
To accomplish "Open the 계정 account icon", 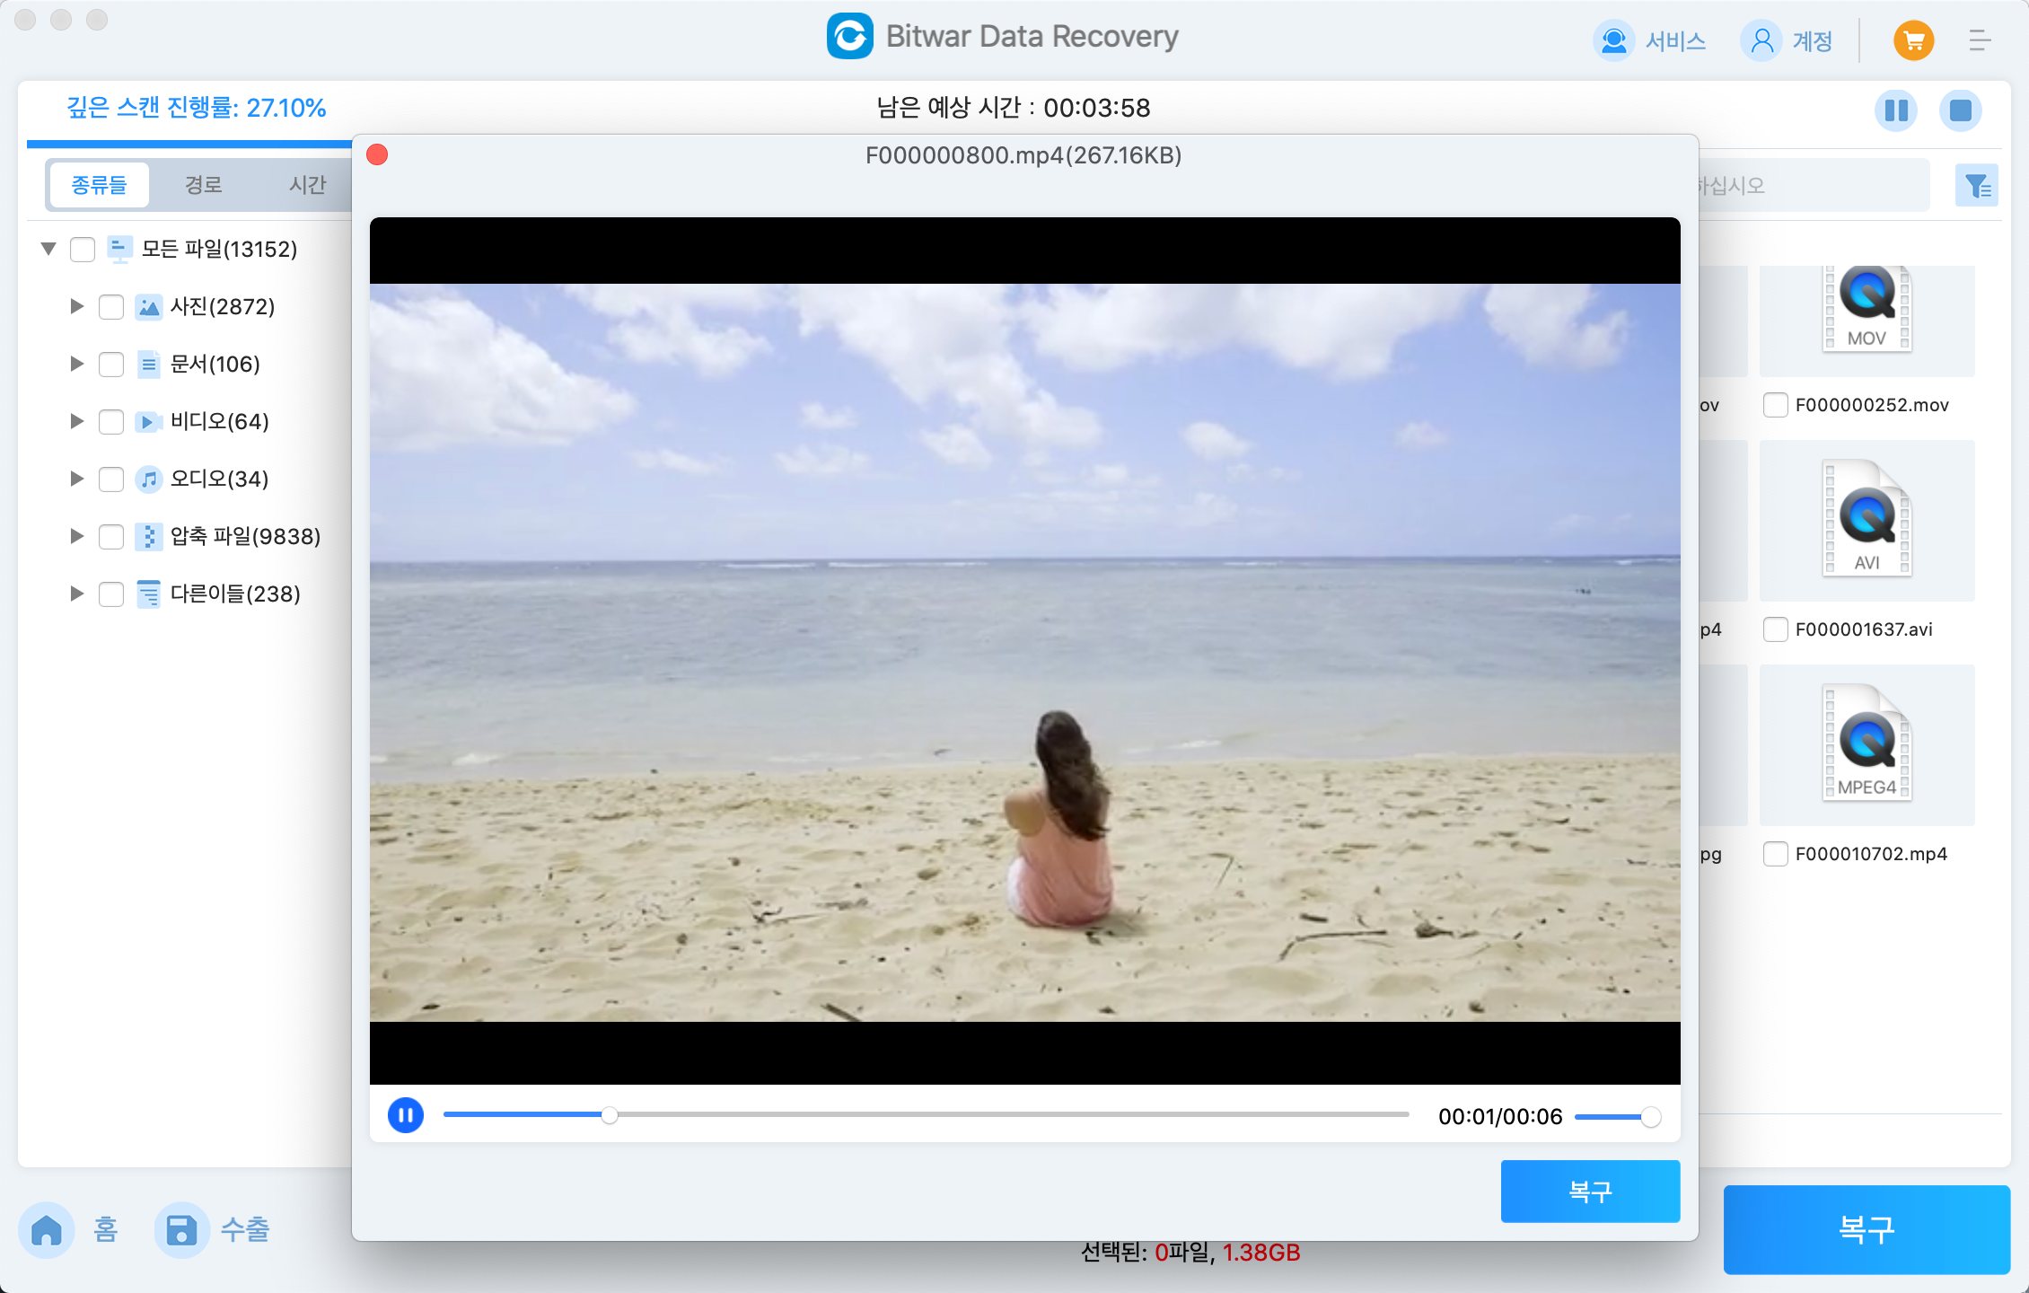I will point(1761,40).
